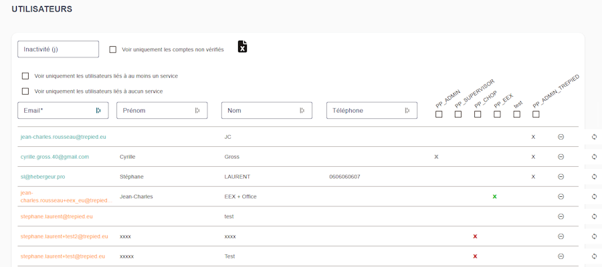602x267 pixels.
Task: Click refresh icon for cyrille.gross.40@gmail.com row
Action: coord(594,157)
